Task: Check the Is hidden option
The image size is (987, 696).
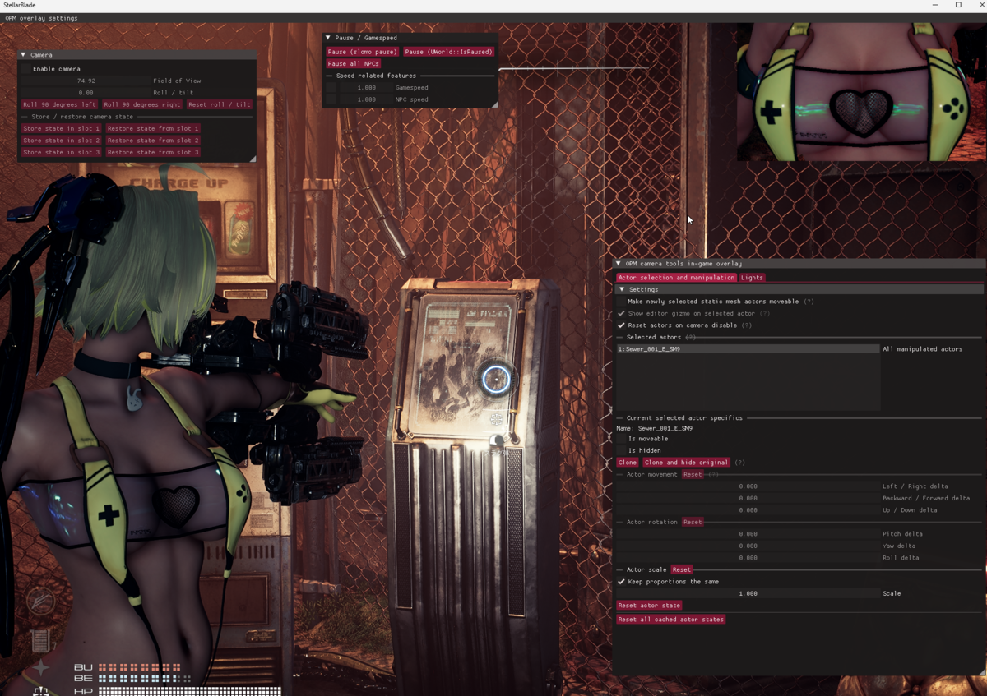Action: coord(621,450)
